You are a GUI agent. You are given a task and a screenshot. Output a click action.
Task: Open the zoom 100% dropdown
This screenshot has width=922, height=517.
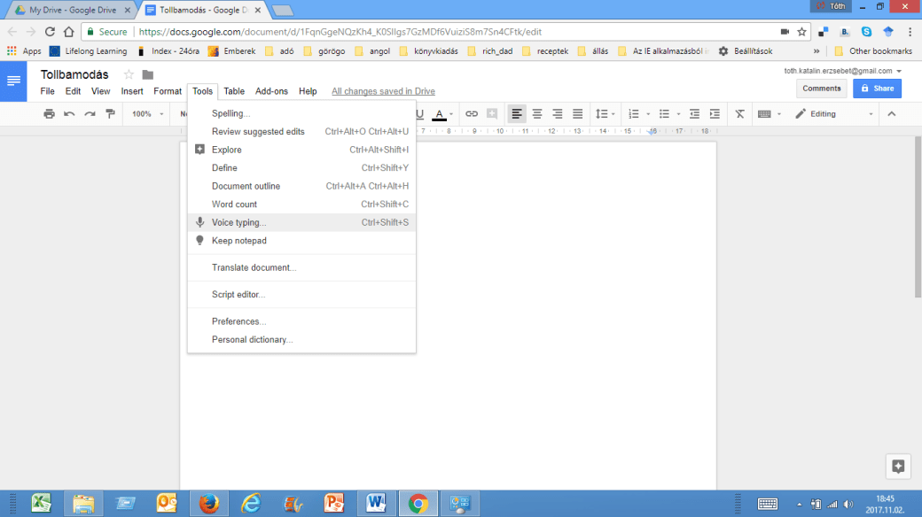pyautogui.click(x=146, y=114)
